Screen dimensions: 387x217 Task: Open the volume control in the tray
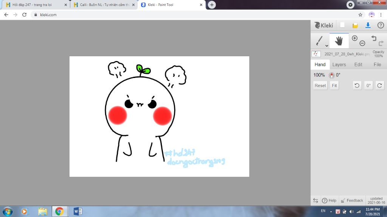point(351,212)
